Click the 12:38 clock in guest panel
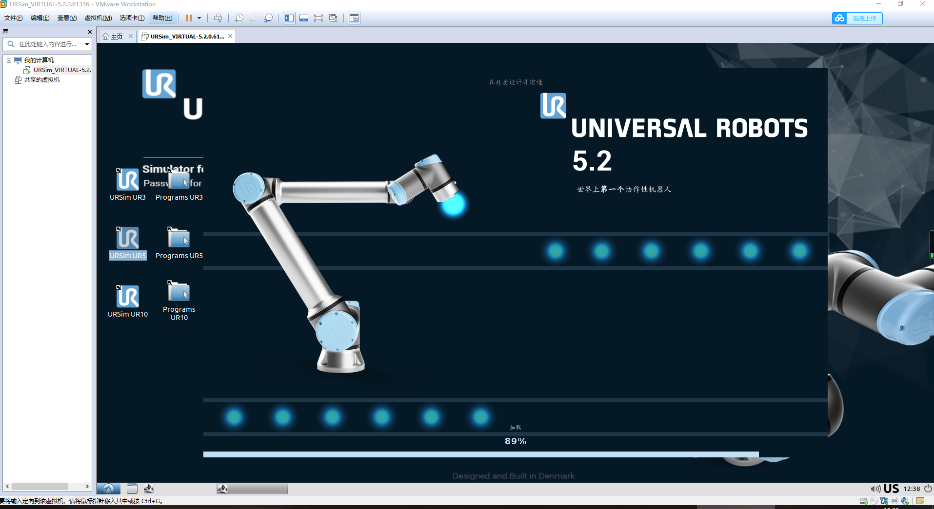The width and height of the screenshot is (934, 509). [x=912, y=489]
